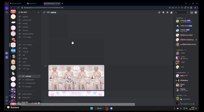Image resolution: width=204 pixels, height=112 pixels.
Task: Show hidden tray icons chevron in taskbar
Action: click(x=174, y=108)
